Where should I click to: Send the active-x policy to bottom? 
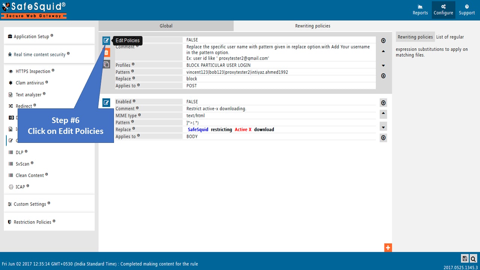coord(383,138)
